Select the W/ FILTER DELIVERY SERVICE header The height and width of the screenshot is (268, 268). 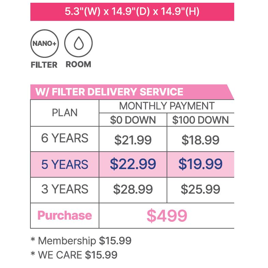click(x=109, y=92)
